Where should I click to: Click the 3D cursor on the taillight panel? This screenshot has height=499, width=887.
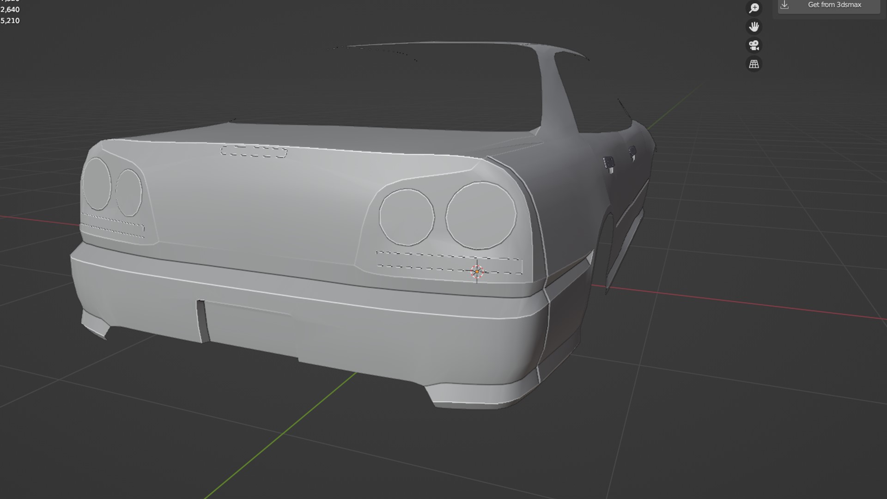[x=477, y=272]
